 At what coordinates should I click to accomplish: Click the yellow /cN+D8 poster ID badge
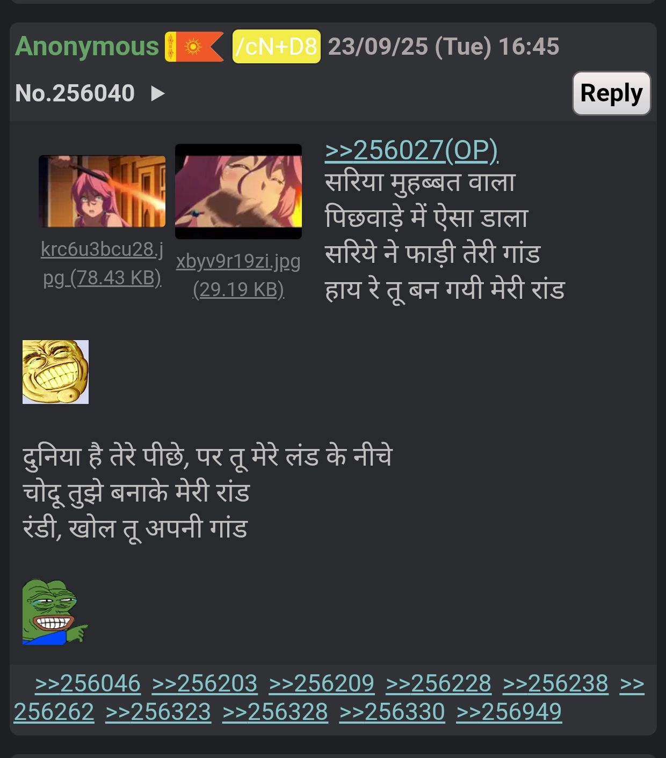(x=276, y=47)
